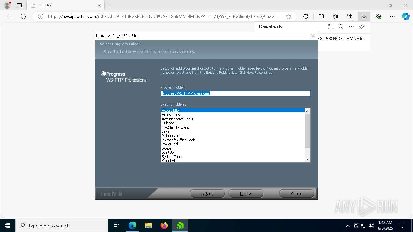Image resolution: width=413 pixels, height=232 pixels.
Task: Search downloads using magnifier icon
Action: click(x=341, y=27)
